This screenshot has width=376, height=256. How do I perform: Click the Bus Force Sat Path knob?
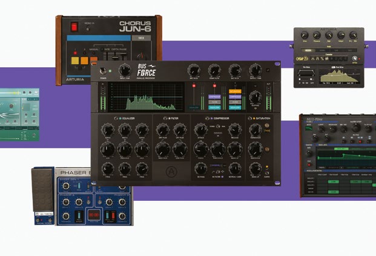click(235, 70)
